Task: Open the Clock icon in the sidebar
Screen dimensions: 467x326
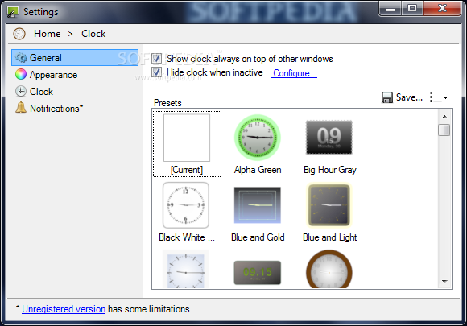Action: click(x=21, y=92)
